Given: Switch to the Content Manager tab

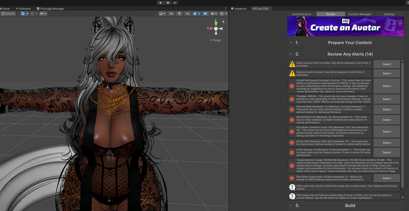Looking at the screenshot, I should click(360, 14).
